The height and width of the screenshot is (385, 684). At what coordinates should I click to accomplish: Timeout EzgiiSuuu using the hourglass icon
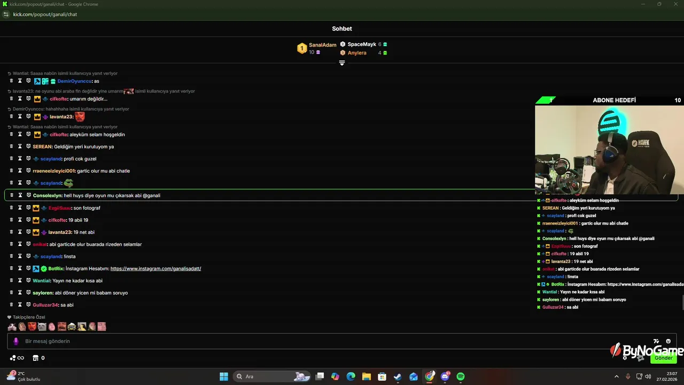(x=20, y=207)
